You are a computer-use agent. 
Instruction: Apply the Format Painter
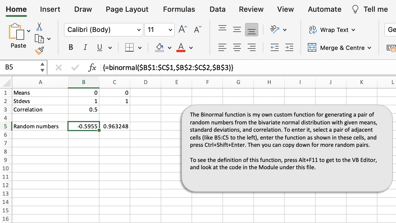click(x=39, y=50)
